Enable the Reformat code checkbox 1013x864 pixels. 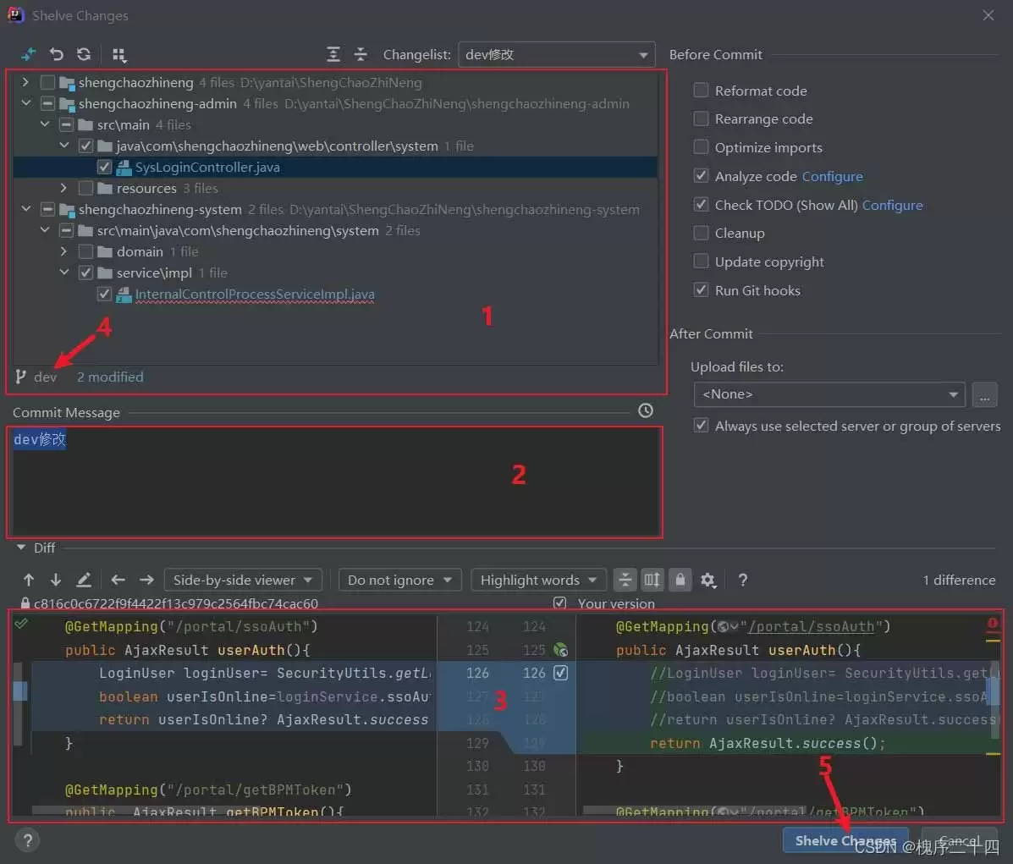(x=701, y=91)
